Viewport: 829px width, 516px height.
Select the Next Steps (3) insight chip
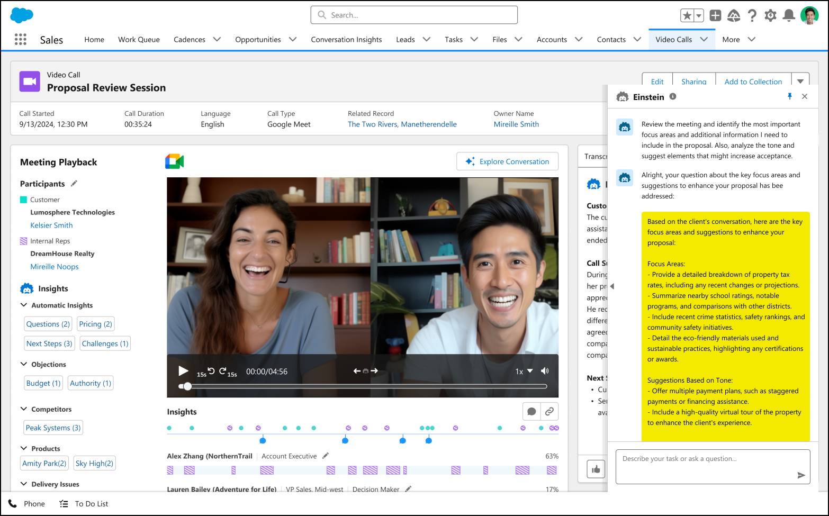pyautogui.click(x=49, y=343)
